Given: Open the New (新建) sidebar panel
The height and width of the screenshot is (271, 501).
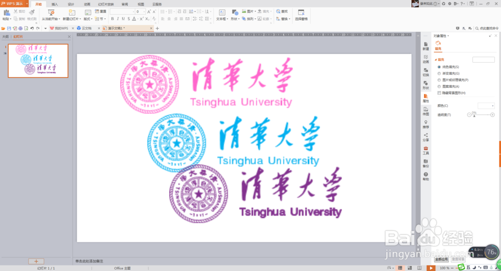Looking at the screenshot, I should click(425, 46).
